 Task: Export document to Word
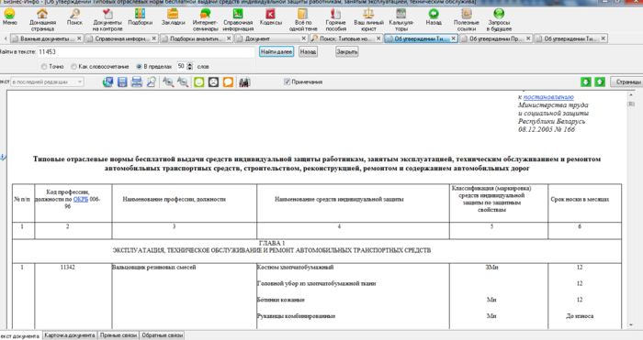pyautogui.click(x=107, y=82)
